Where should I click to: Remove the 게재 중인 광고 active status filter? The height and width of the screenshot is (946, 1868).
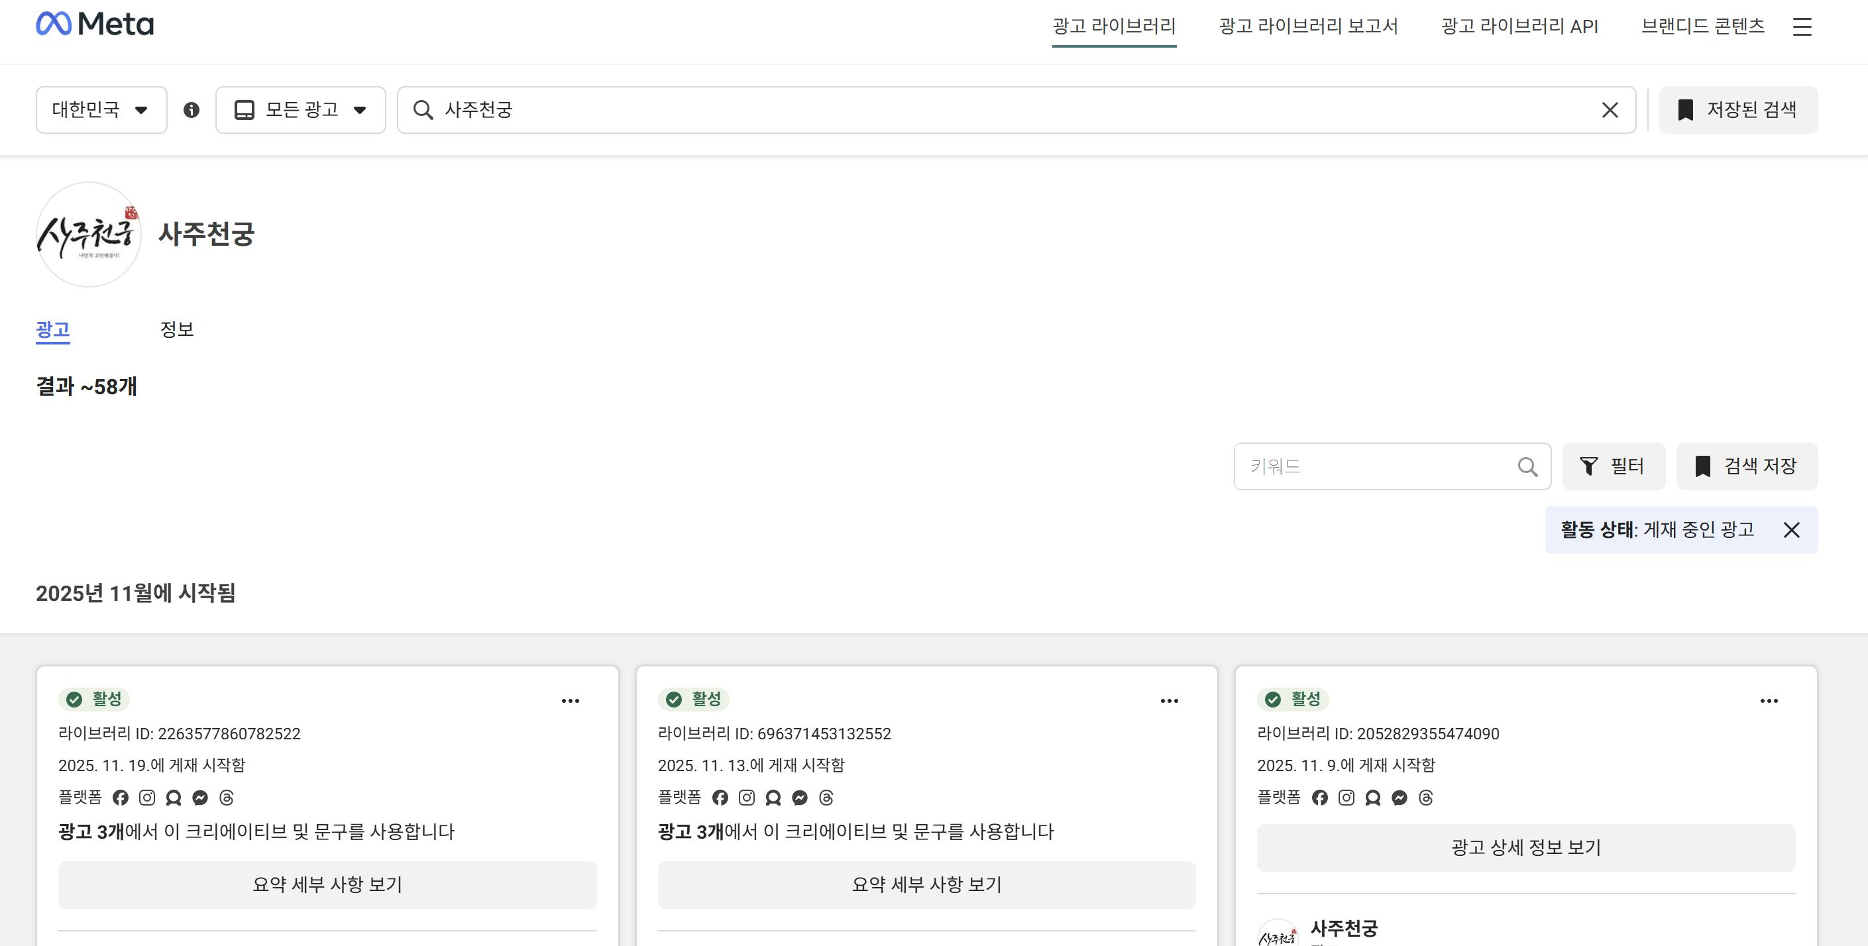(x=1792, y=530)
